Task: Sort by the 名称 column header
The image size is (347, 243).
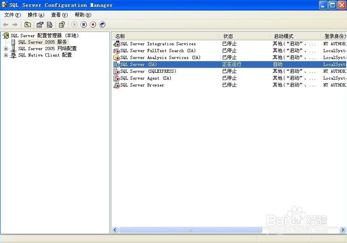Action: pyautogui.click(x=166, y=36)
